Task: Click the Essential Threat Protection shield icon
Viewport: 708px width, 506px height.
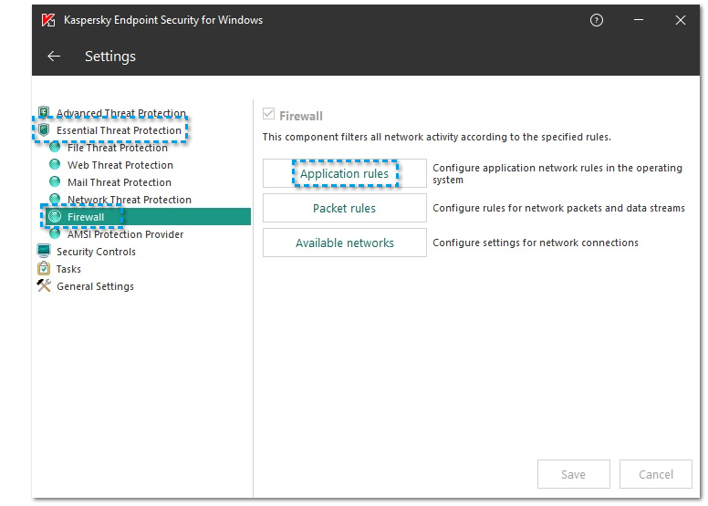Action: 44,130
